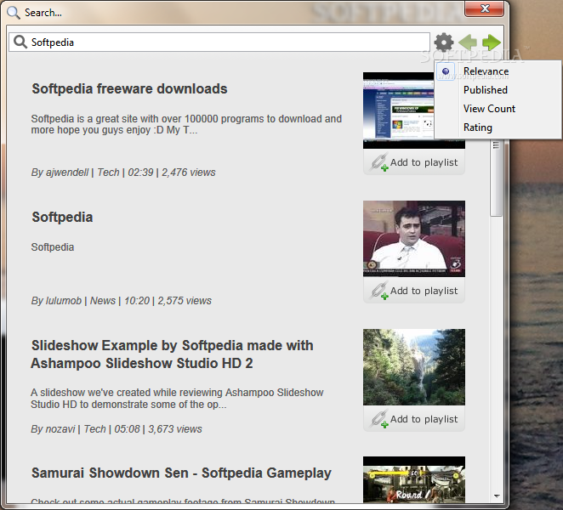Image resolution: width=563 pixels, height=510 pixels.
Task: Open the 'Softpedia' news video title
Action: [x=62, y=217]
